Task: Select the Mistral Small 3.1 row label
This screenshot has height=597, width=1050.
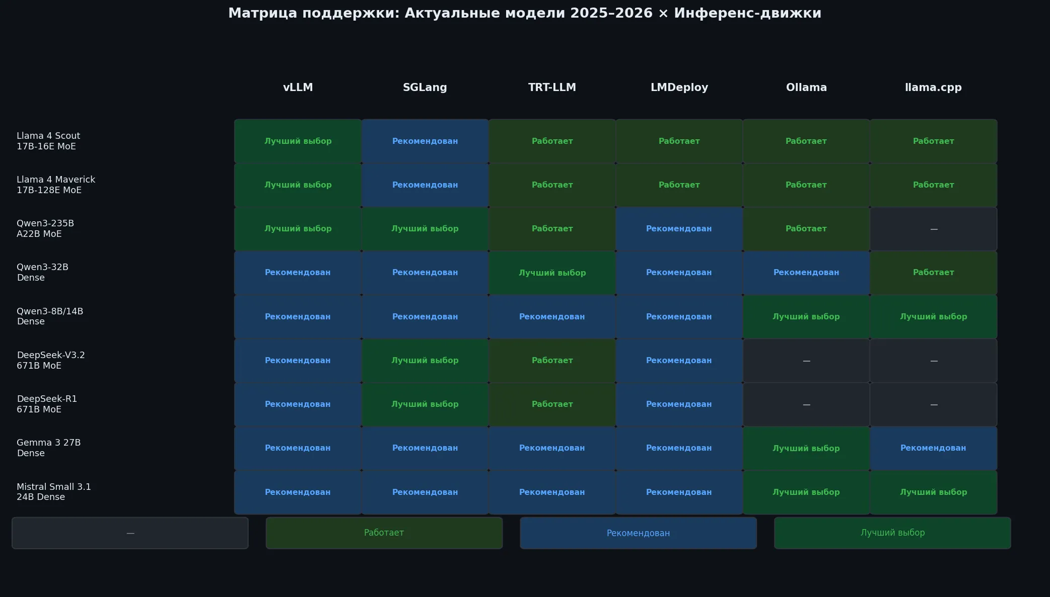Action: click(x=54, y=491)
